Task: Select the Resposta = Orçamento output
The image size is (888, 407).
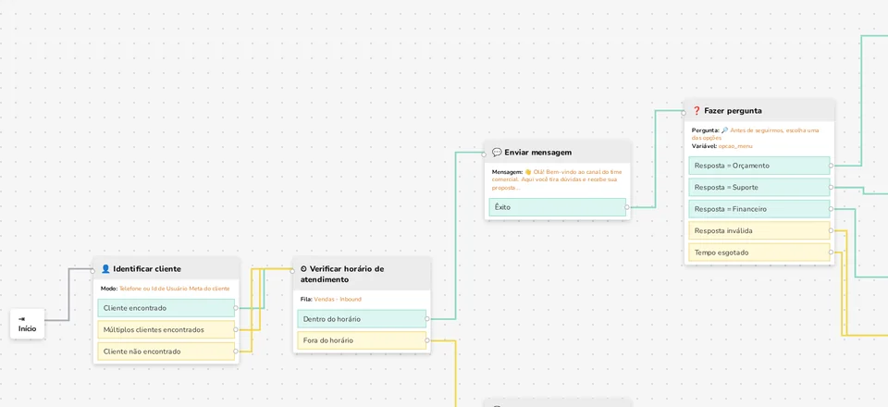Action: (x=758, y=166)
